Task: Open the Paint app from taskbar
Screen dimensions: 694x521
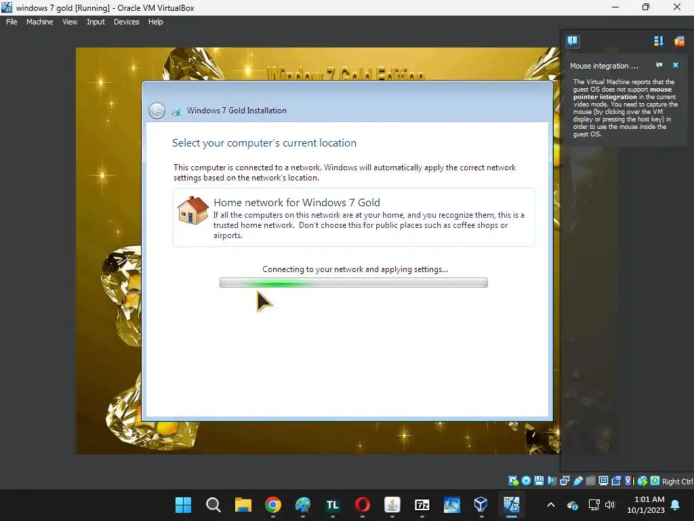Action: pos(303,505)
